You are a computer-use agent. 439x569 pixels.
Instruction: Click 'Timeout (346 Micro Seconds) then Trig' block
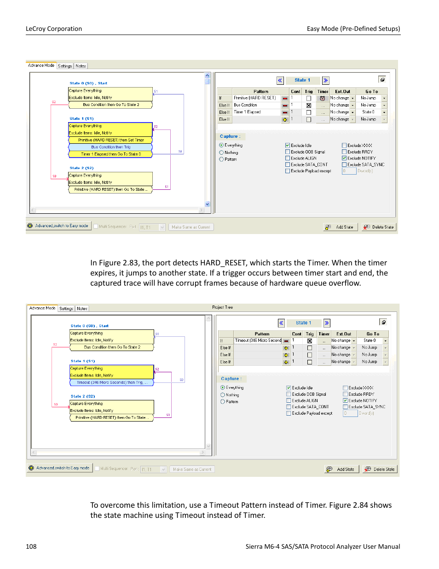point(112,382)
